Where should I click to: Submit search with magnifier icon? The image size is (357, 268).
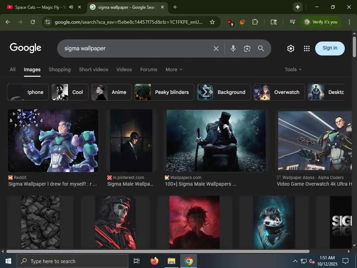[261, 48]
